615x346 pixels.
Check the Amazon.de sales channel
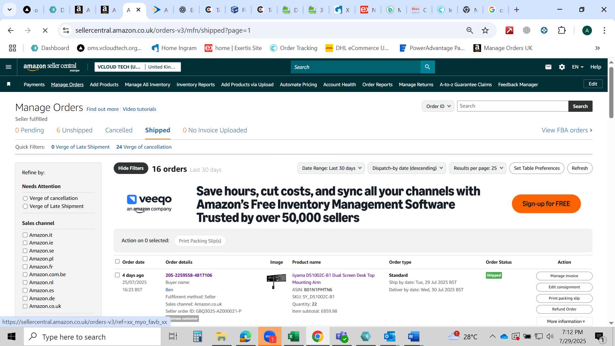[x=25, y=299]
